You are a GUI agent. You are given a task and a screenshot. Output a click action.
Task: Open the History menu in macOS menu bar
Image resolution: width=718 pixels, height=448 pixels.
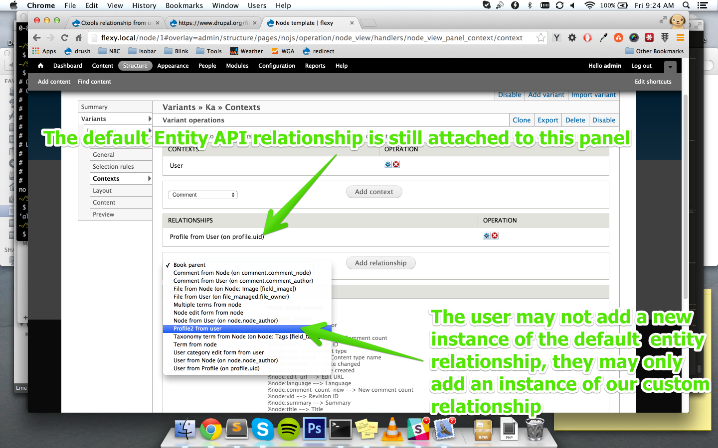pos(144,5)
